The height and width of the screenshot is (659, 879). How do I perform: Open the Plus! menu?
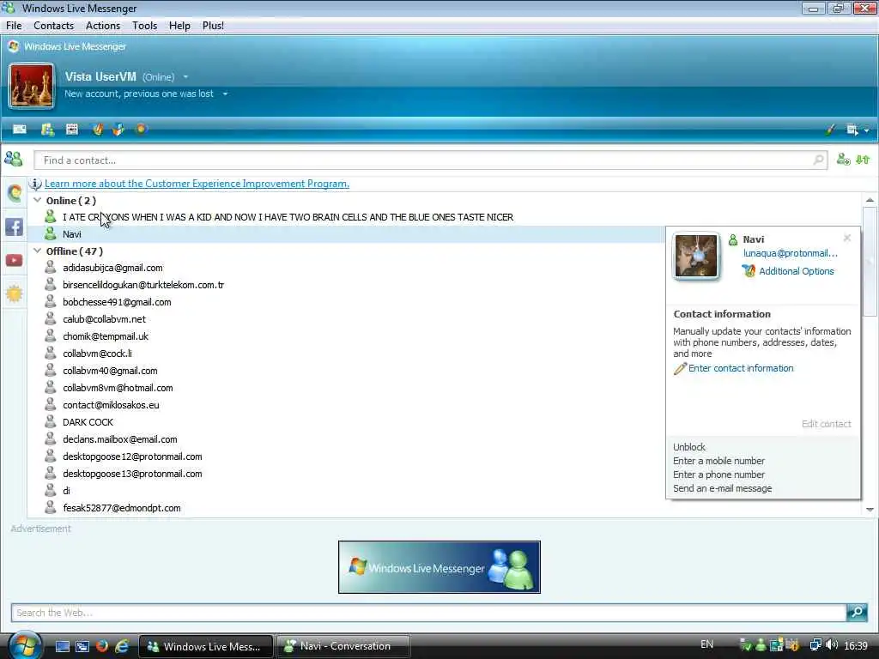[213, 25]
